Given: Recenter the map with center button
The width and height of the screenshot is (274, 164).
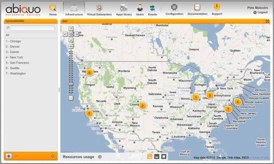Looking at the screenshot, I should point(71,34).
